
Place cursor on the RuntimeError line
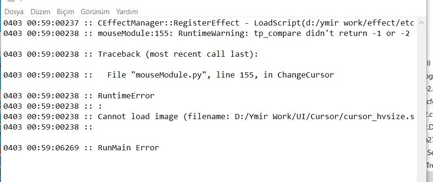pos(78,96)
